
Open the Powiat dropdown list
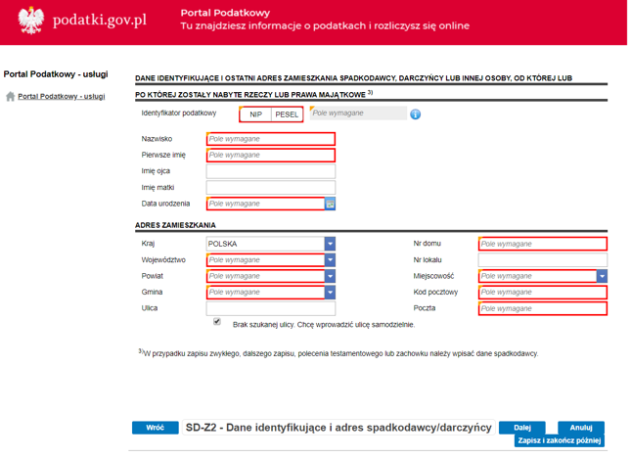coord(330,276)
